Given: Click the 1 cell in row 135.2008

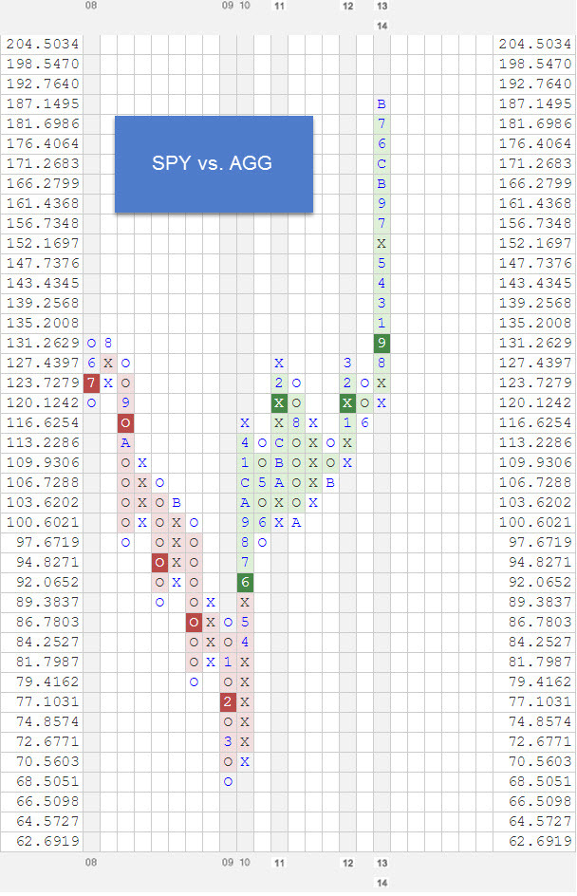Looking at the screenshot, I should click(x=382, y=323).
